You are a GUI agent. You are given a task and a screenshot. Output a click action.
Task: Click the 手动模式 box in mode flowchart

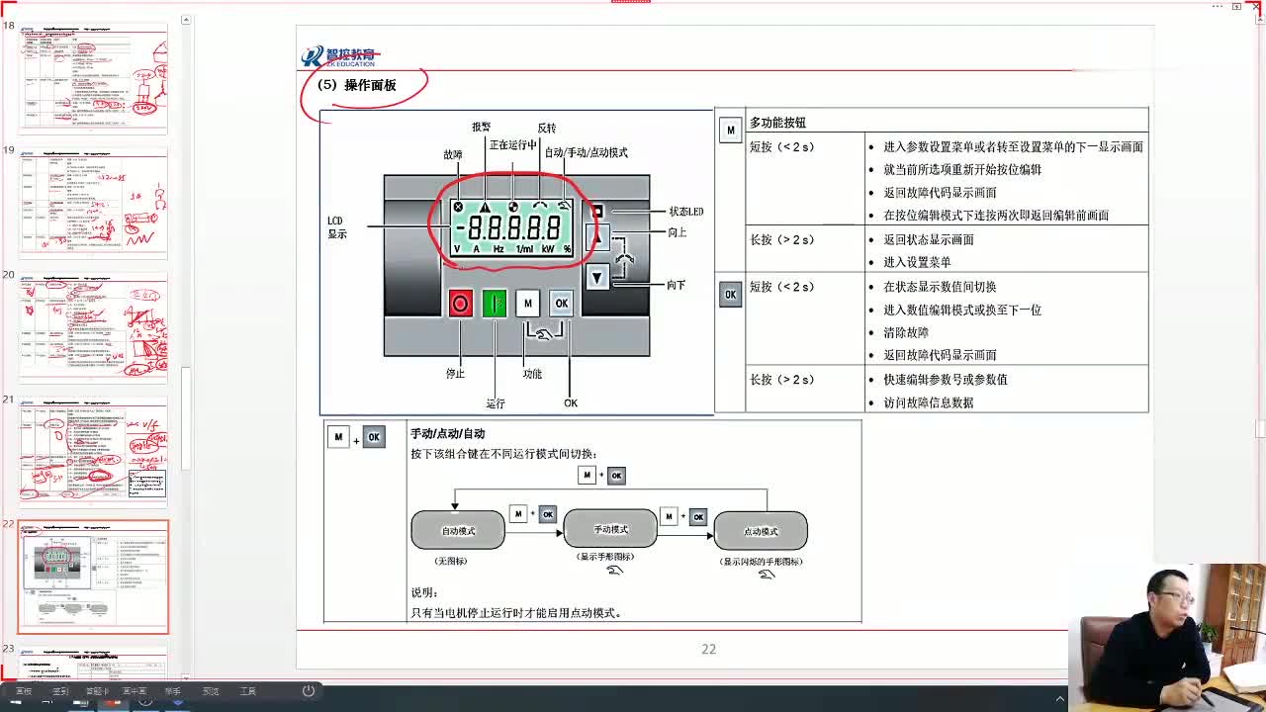point(610,529)
